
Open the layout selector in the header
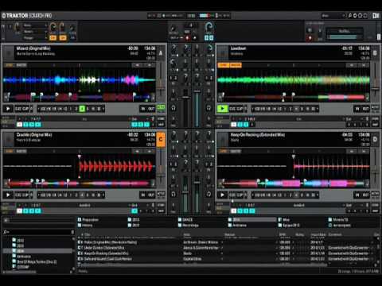click(333, 16)
